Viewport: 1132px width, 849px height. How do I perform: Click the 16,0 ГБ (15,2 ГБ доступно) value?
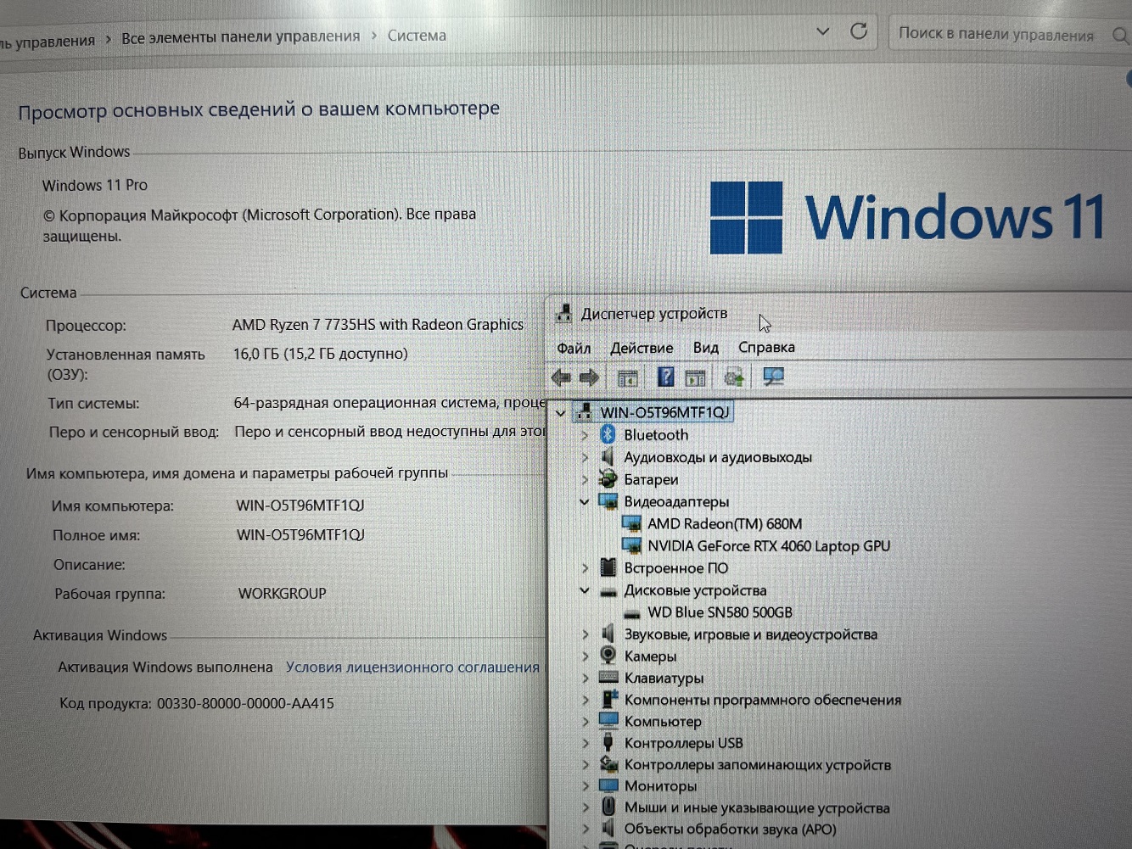click(x=321, y=354)
